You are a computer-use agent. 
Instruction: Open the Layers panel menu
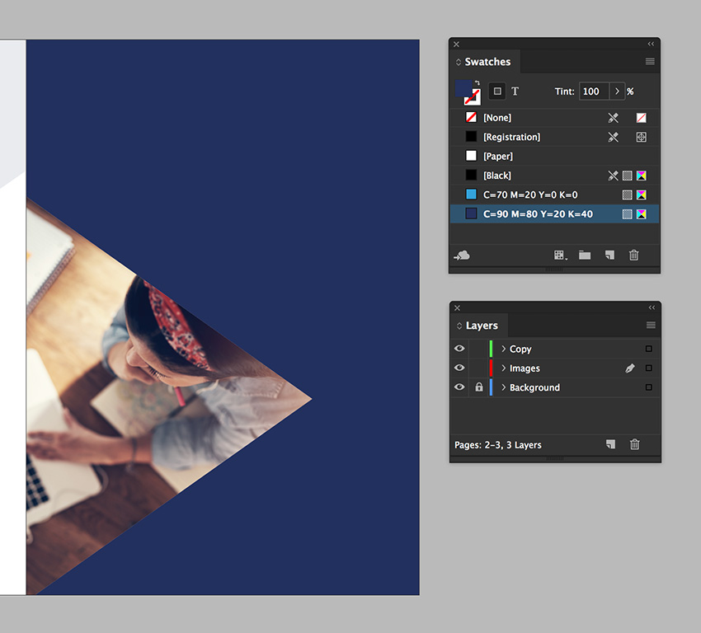tap(650, 325)
